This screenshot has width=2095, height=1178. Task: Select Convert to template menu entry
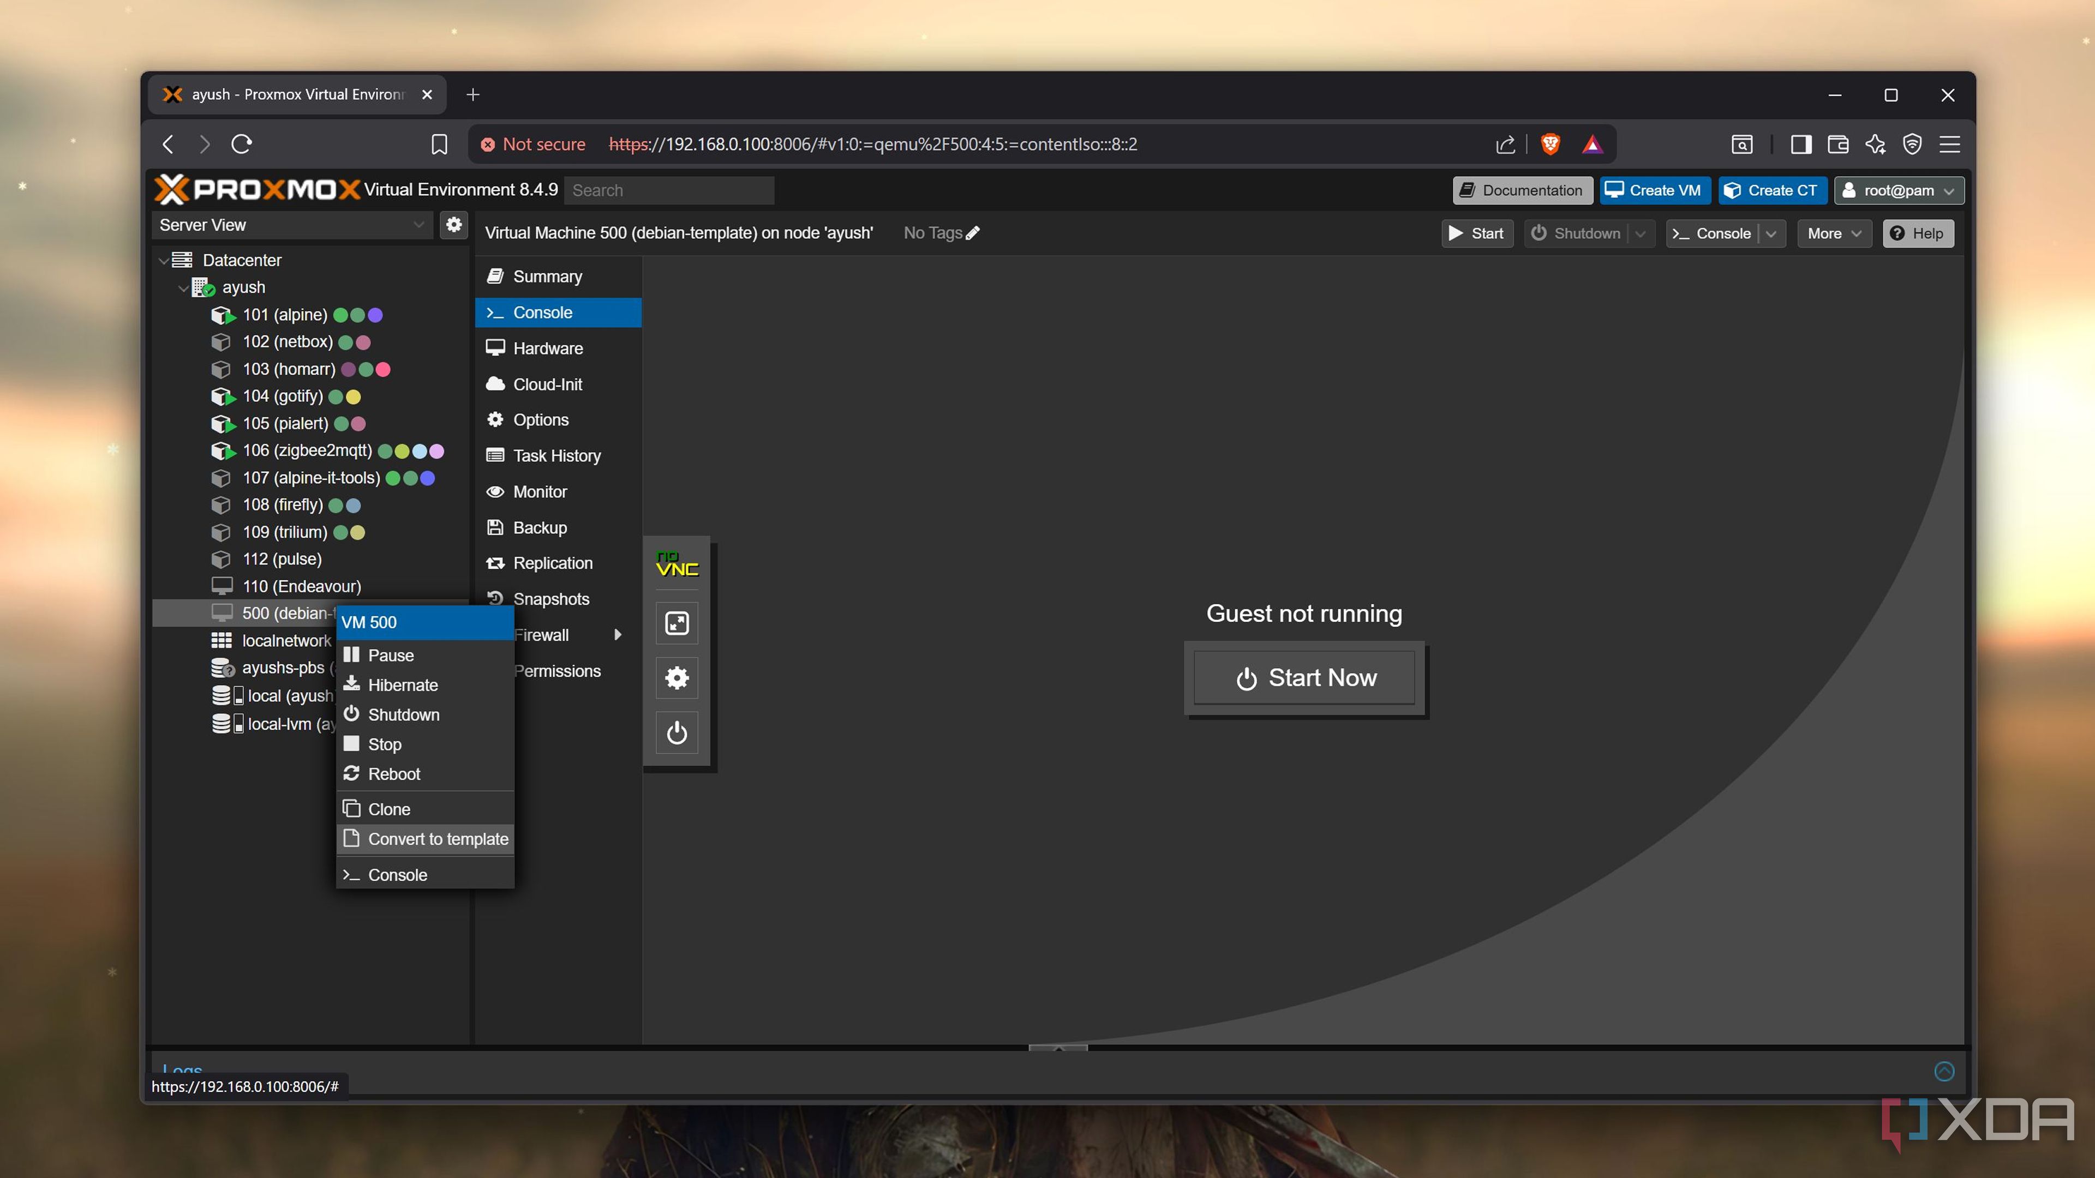tap(438, 839)
